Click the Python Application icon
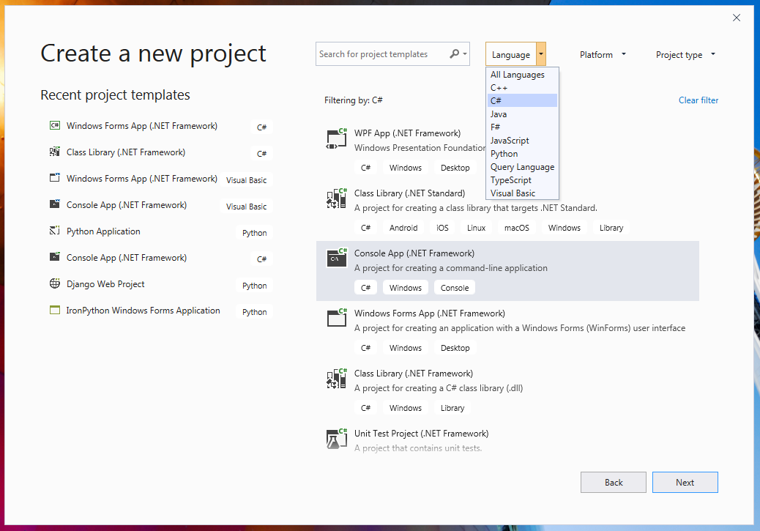Viewport: 760px width, 531px height. 55,231
